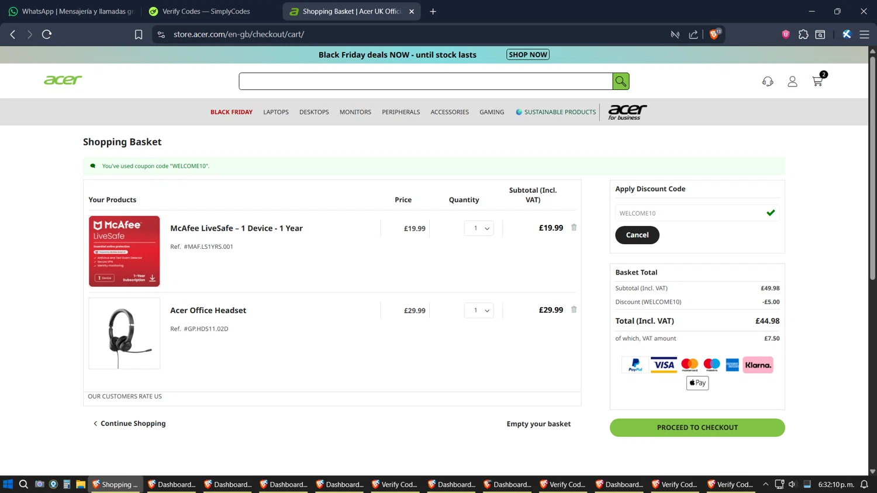This screenshot has height=493, width=877.
Task: Open Acer for business logo link
Action: point(627,112)
